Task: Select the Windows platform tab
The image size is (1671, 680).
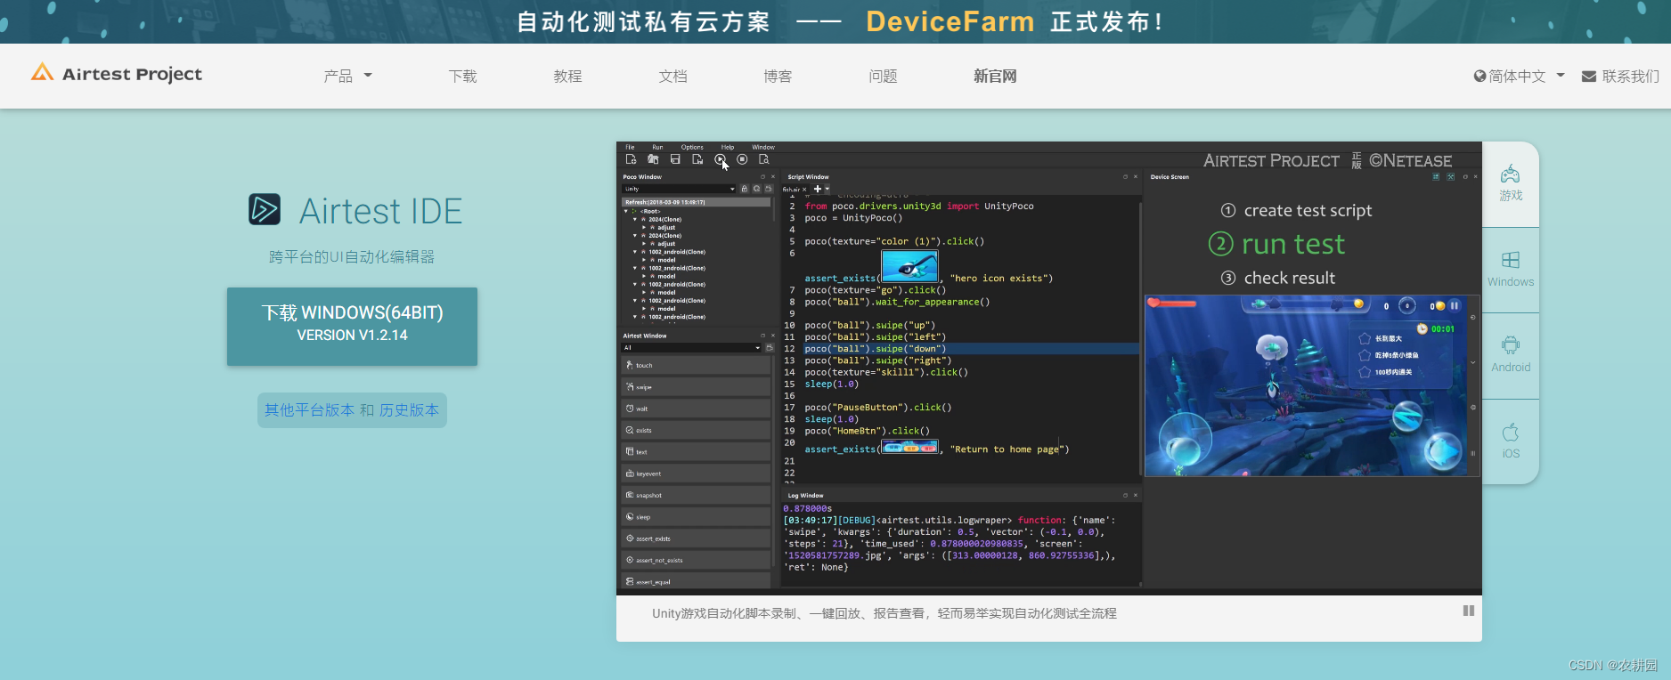Action: click(1511, 270)
